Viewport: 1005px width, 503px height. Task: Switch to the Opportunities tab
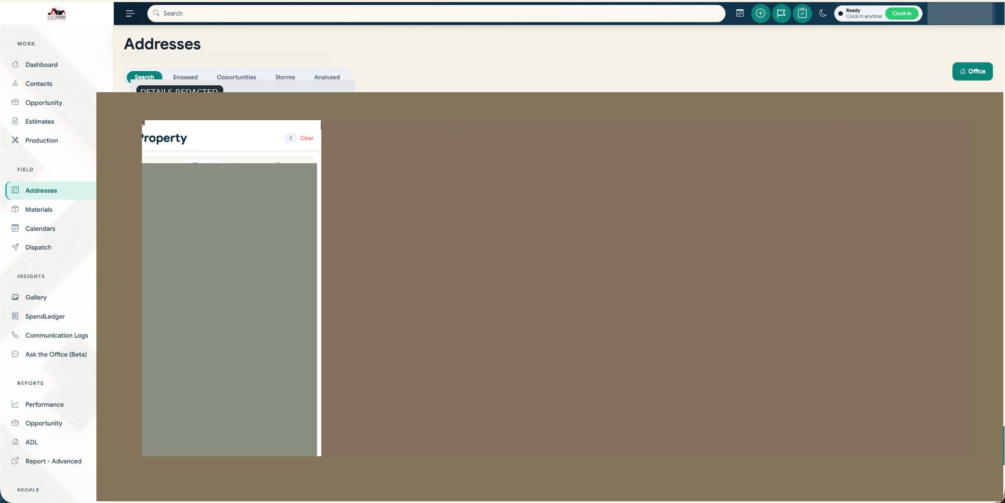click(x=237, y=77)
